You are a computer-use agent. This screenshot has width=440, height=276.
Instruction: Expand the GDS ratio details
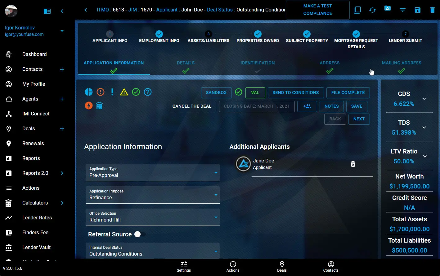click(x=424, y=99)
